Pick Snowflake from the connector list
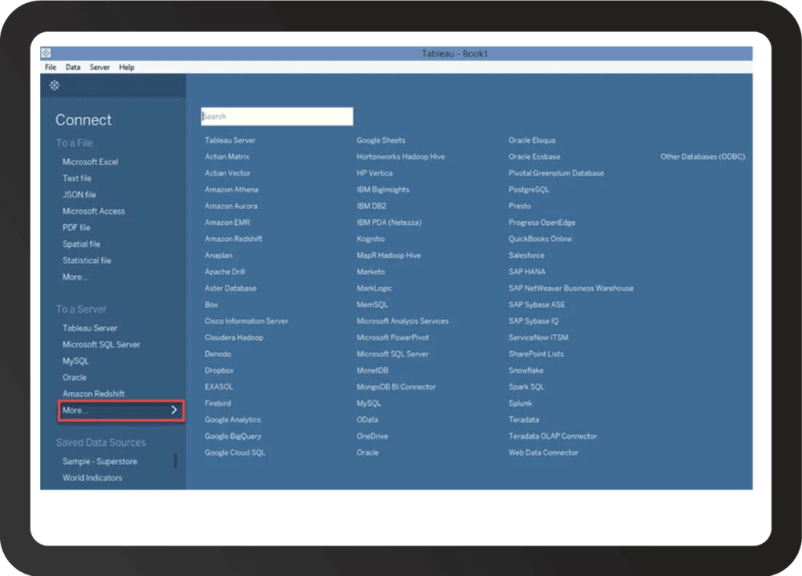 526,371
